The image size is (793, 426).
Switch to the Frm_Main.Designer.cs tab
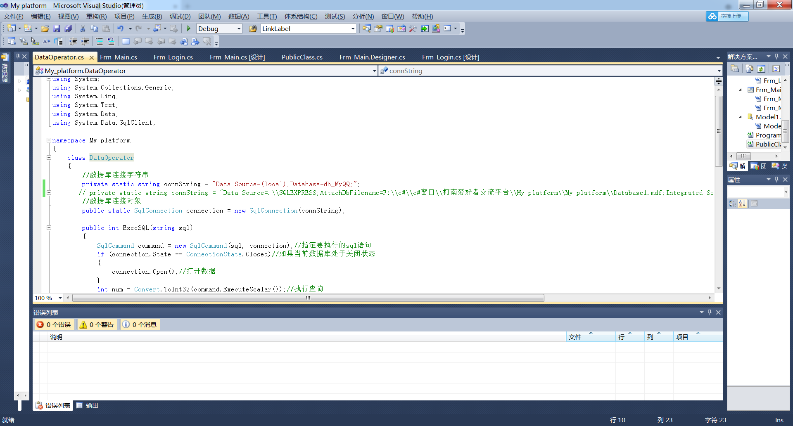[372, 57]
